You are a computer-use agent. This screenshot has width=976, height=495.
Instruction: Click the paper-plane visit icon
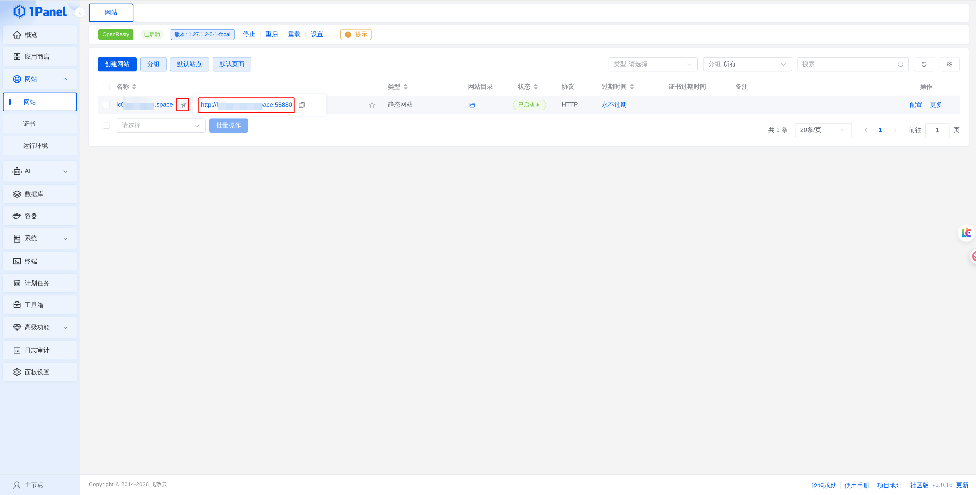click(x=183, y=105)
